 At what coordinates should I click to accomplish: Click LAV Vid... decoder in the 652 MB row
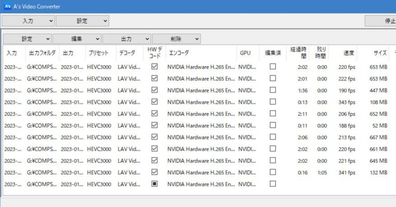(129, 114)
